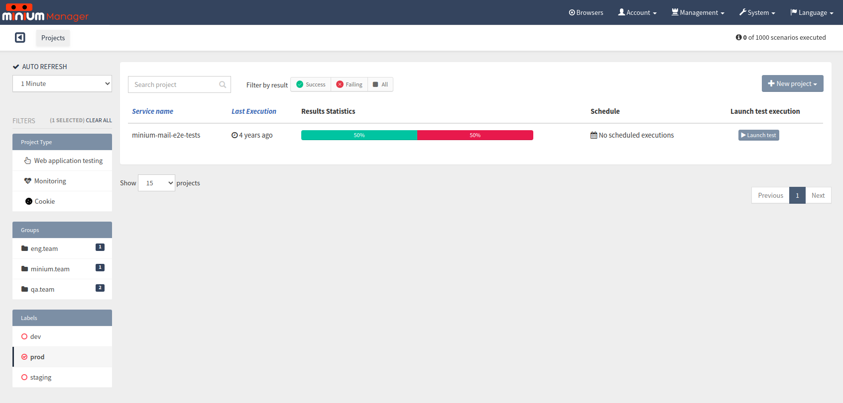
Task: Open Browsers page from top navigation
Action: (586, 12)
